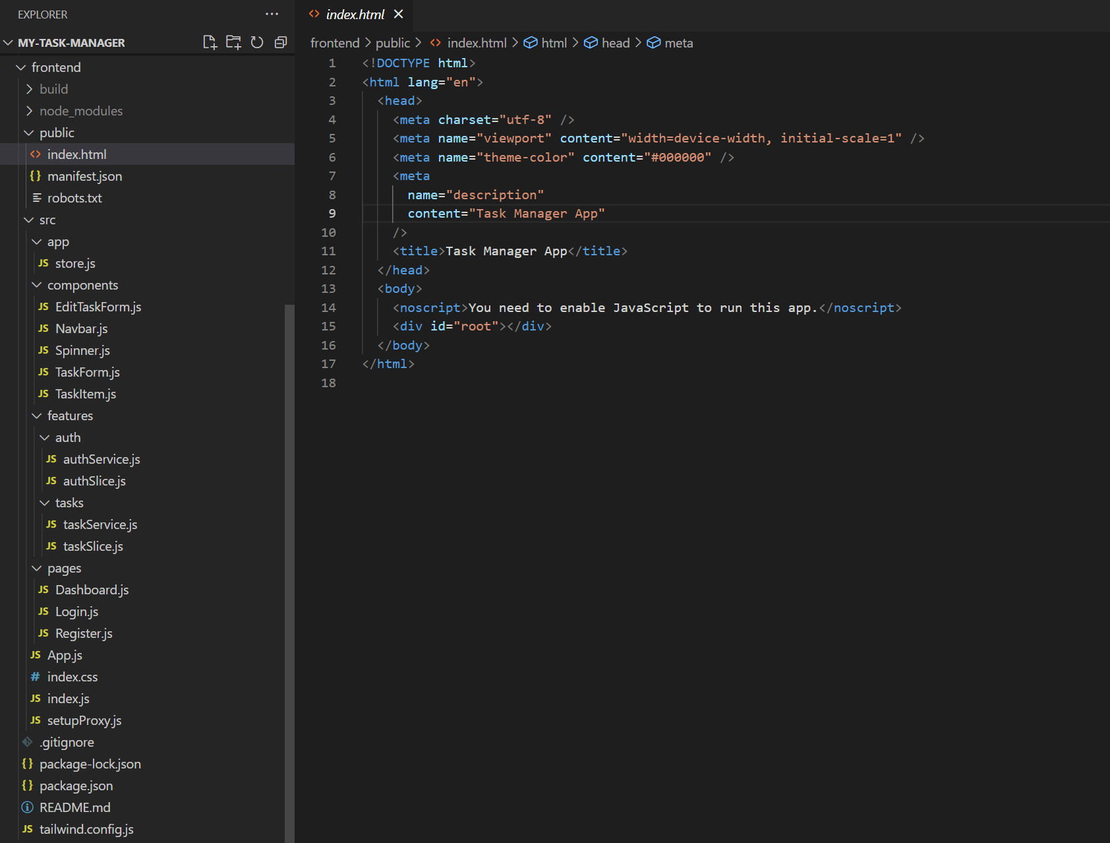The width and height of the screenshot is (1110, 843).
Task: Open robots.txt file
Action: point(147,198)
